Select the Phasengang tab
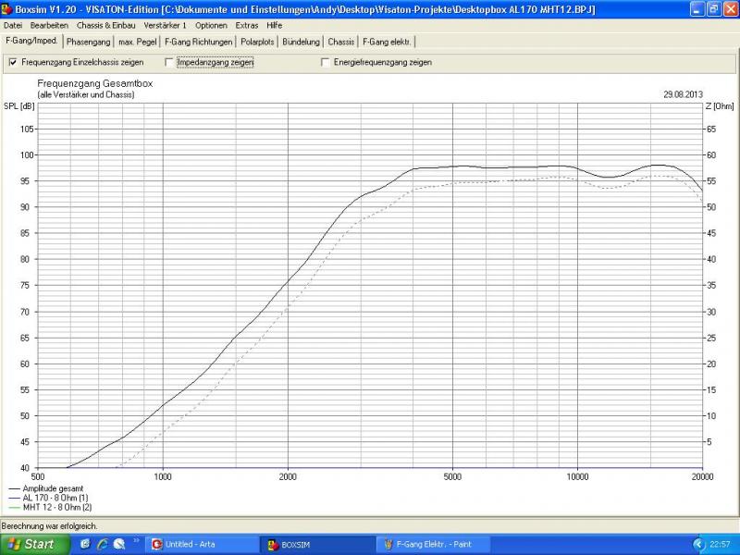This screenshot has width=740, height=555. [88, 42]
